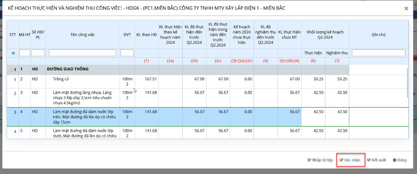This screenshot has width=417, height=174.
Task: Click Thực hiện cell 50.25 for Trồng cỏ
Action: (313, 79)
